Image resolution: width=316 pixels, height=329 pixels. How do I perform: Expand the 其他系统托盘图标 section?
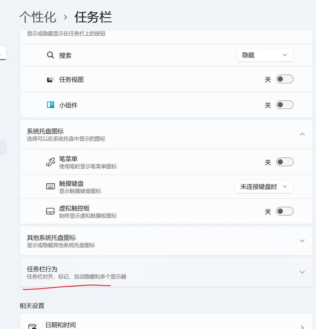click(x=302, y=240)
